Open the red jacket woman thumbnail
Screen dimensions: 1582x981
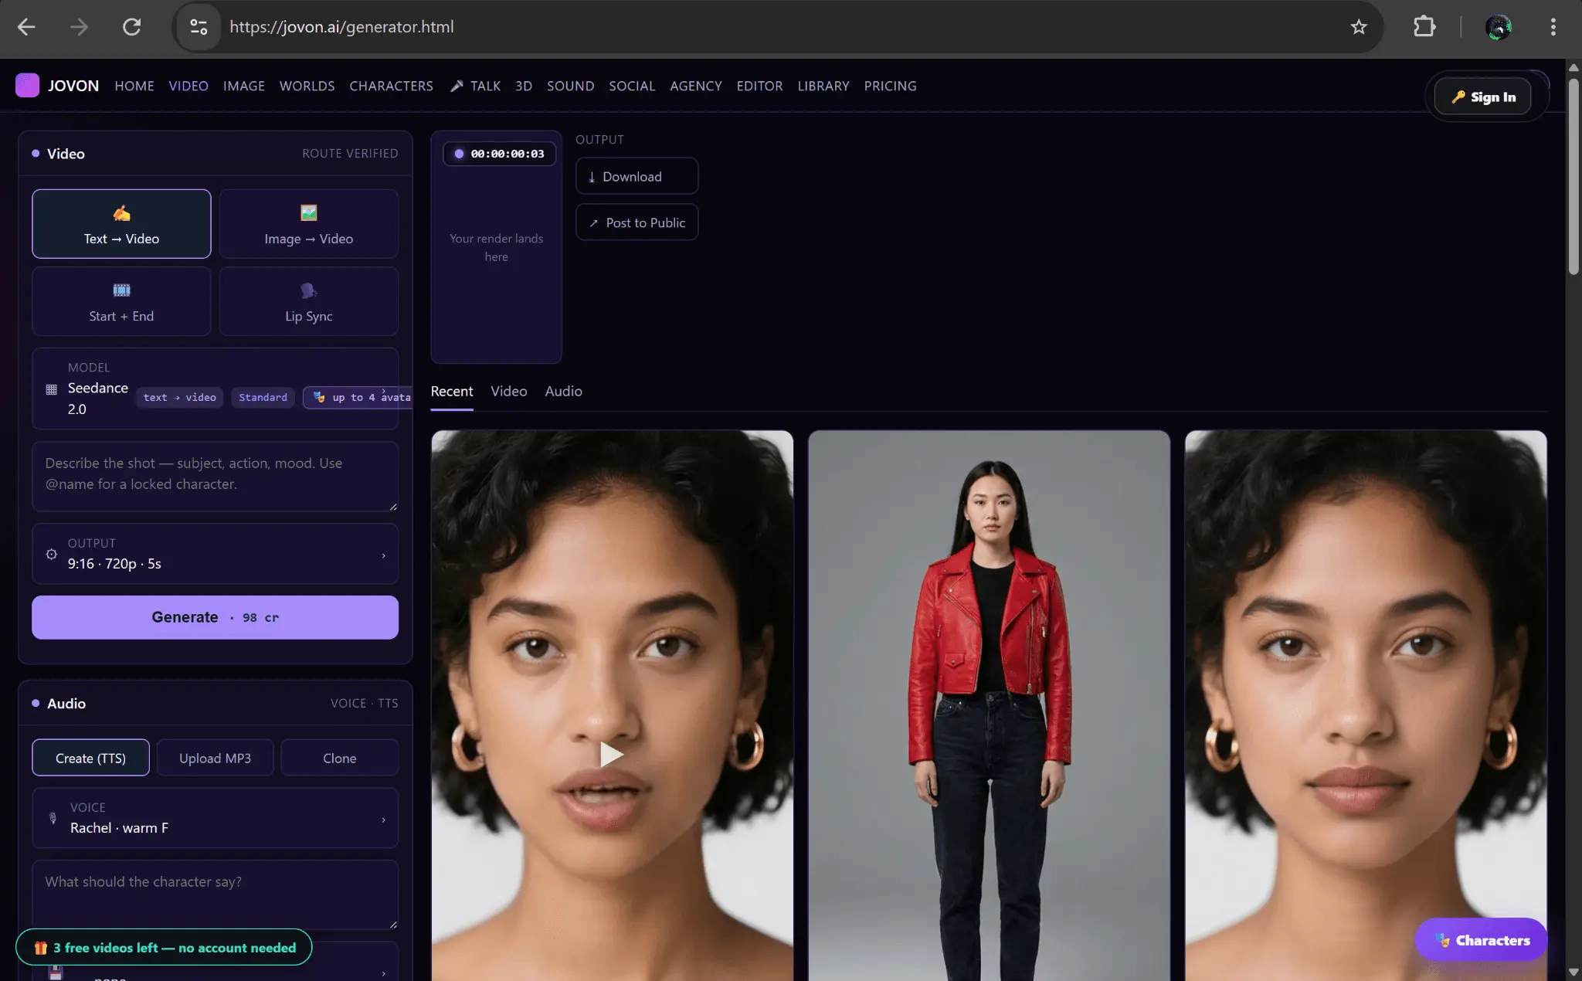click(989, 705)
